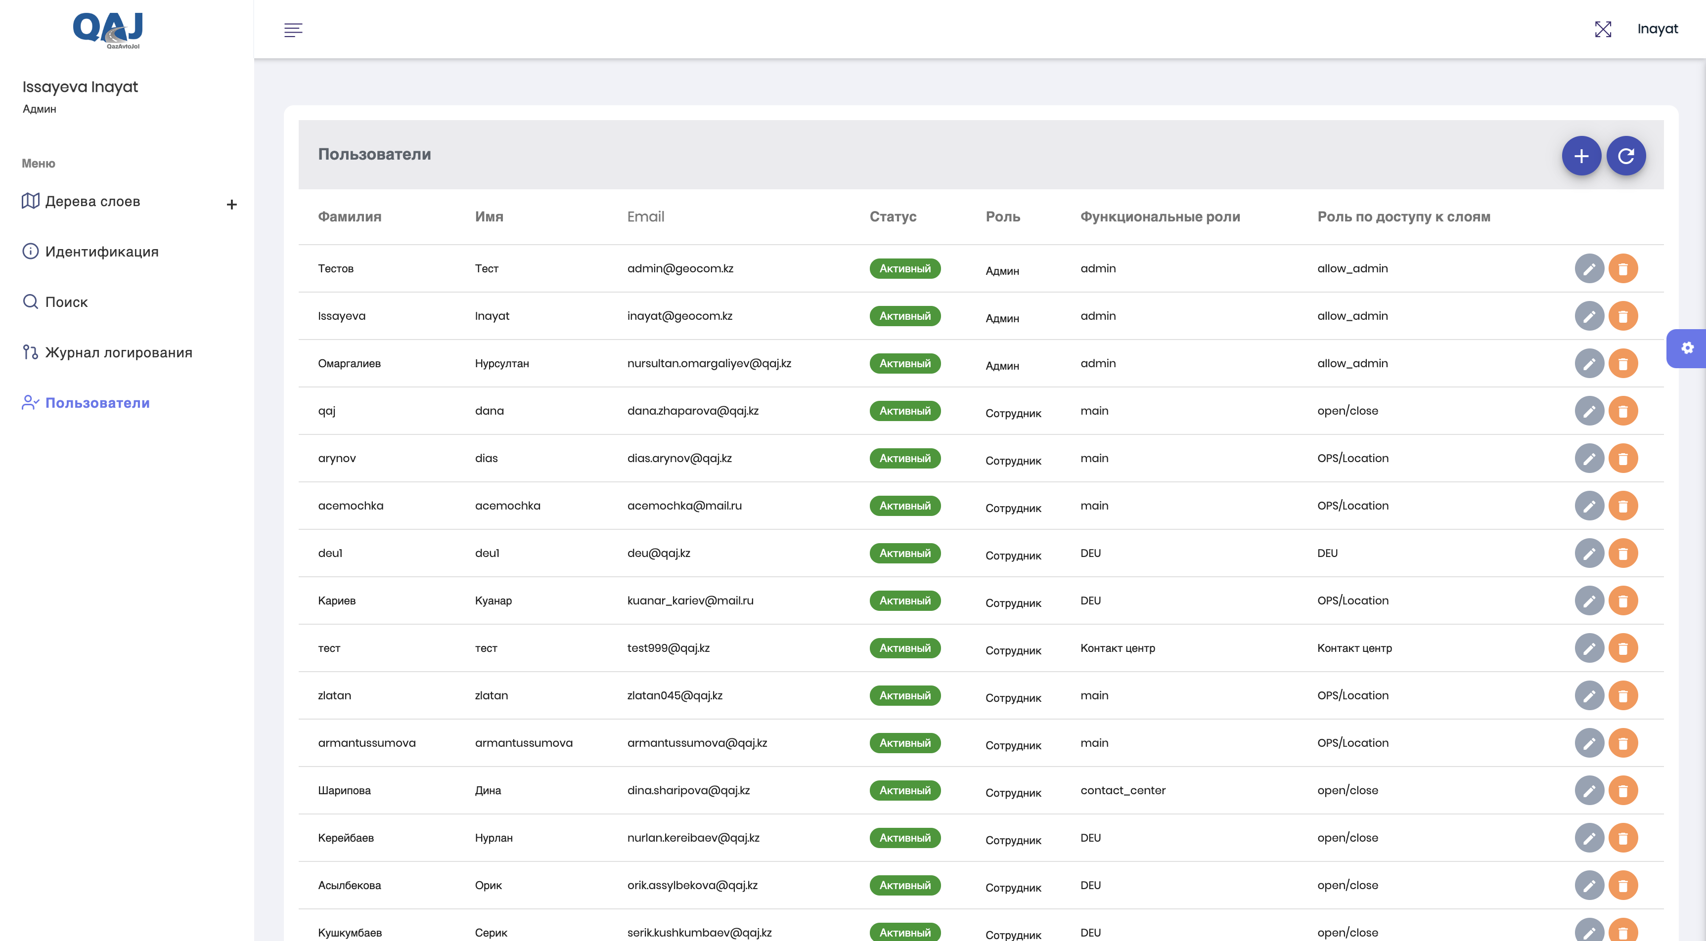The width and height of the screenshot is (1706, 941).
Task: Refresh the users table
Action: click(x=1625, y=156)
